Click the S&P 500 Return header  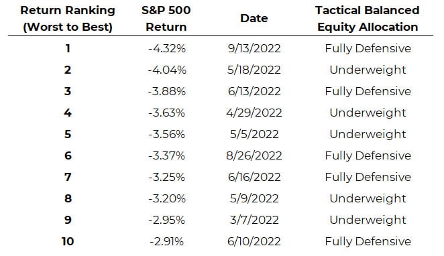(166, 19)
